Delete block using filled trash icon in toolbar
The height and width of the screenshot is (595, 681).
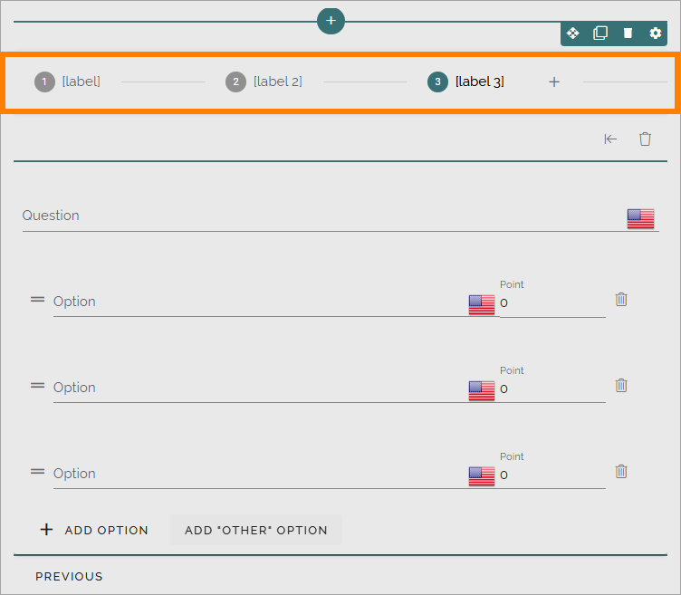coord(628,33)
